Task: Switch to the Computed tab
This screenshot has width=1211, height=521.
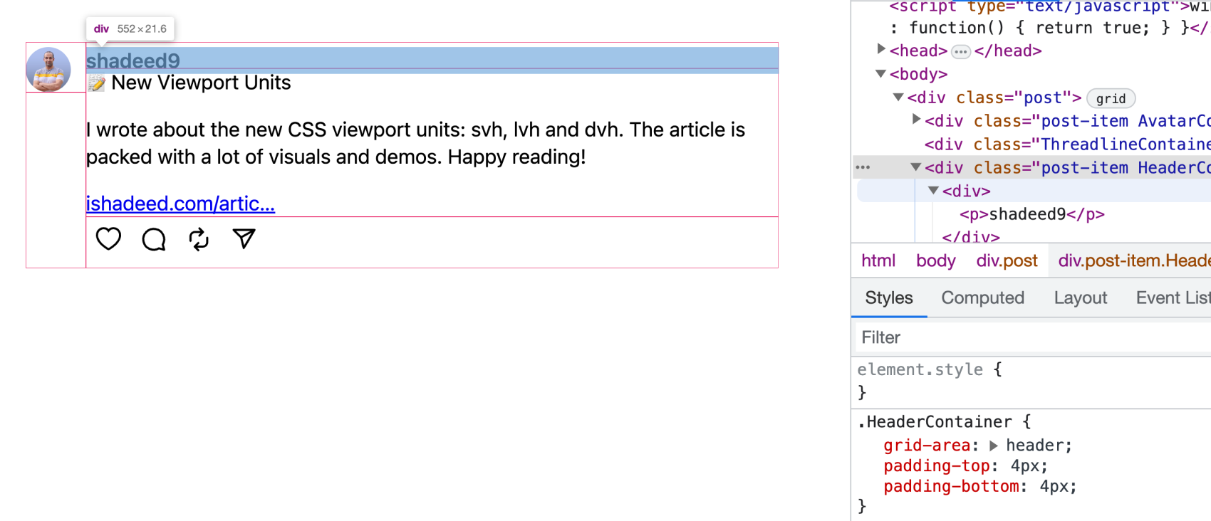Action: (982, 298)
